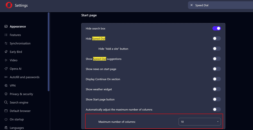Toggle Show news on start page
The height and width of the screenshot is (130, 253).
(x=216, y=69)
